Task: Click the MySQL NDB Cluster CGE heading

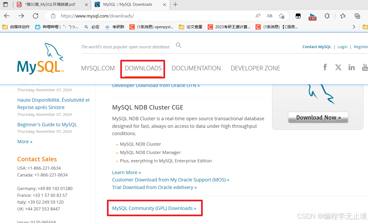Action: [148, 107]
